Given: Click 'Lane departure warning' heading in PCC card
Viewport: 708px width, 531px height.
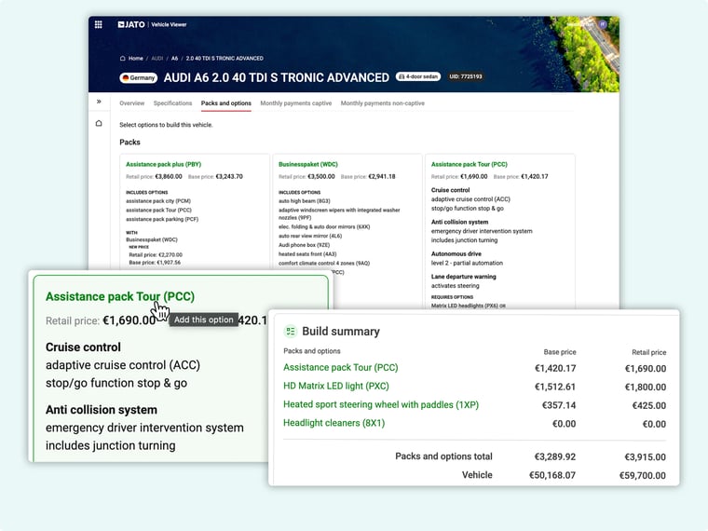Looking at the screenshot, I should (463, 277).
